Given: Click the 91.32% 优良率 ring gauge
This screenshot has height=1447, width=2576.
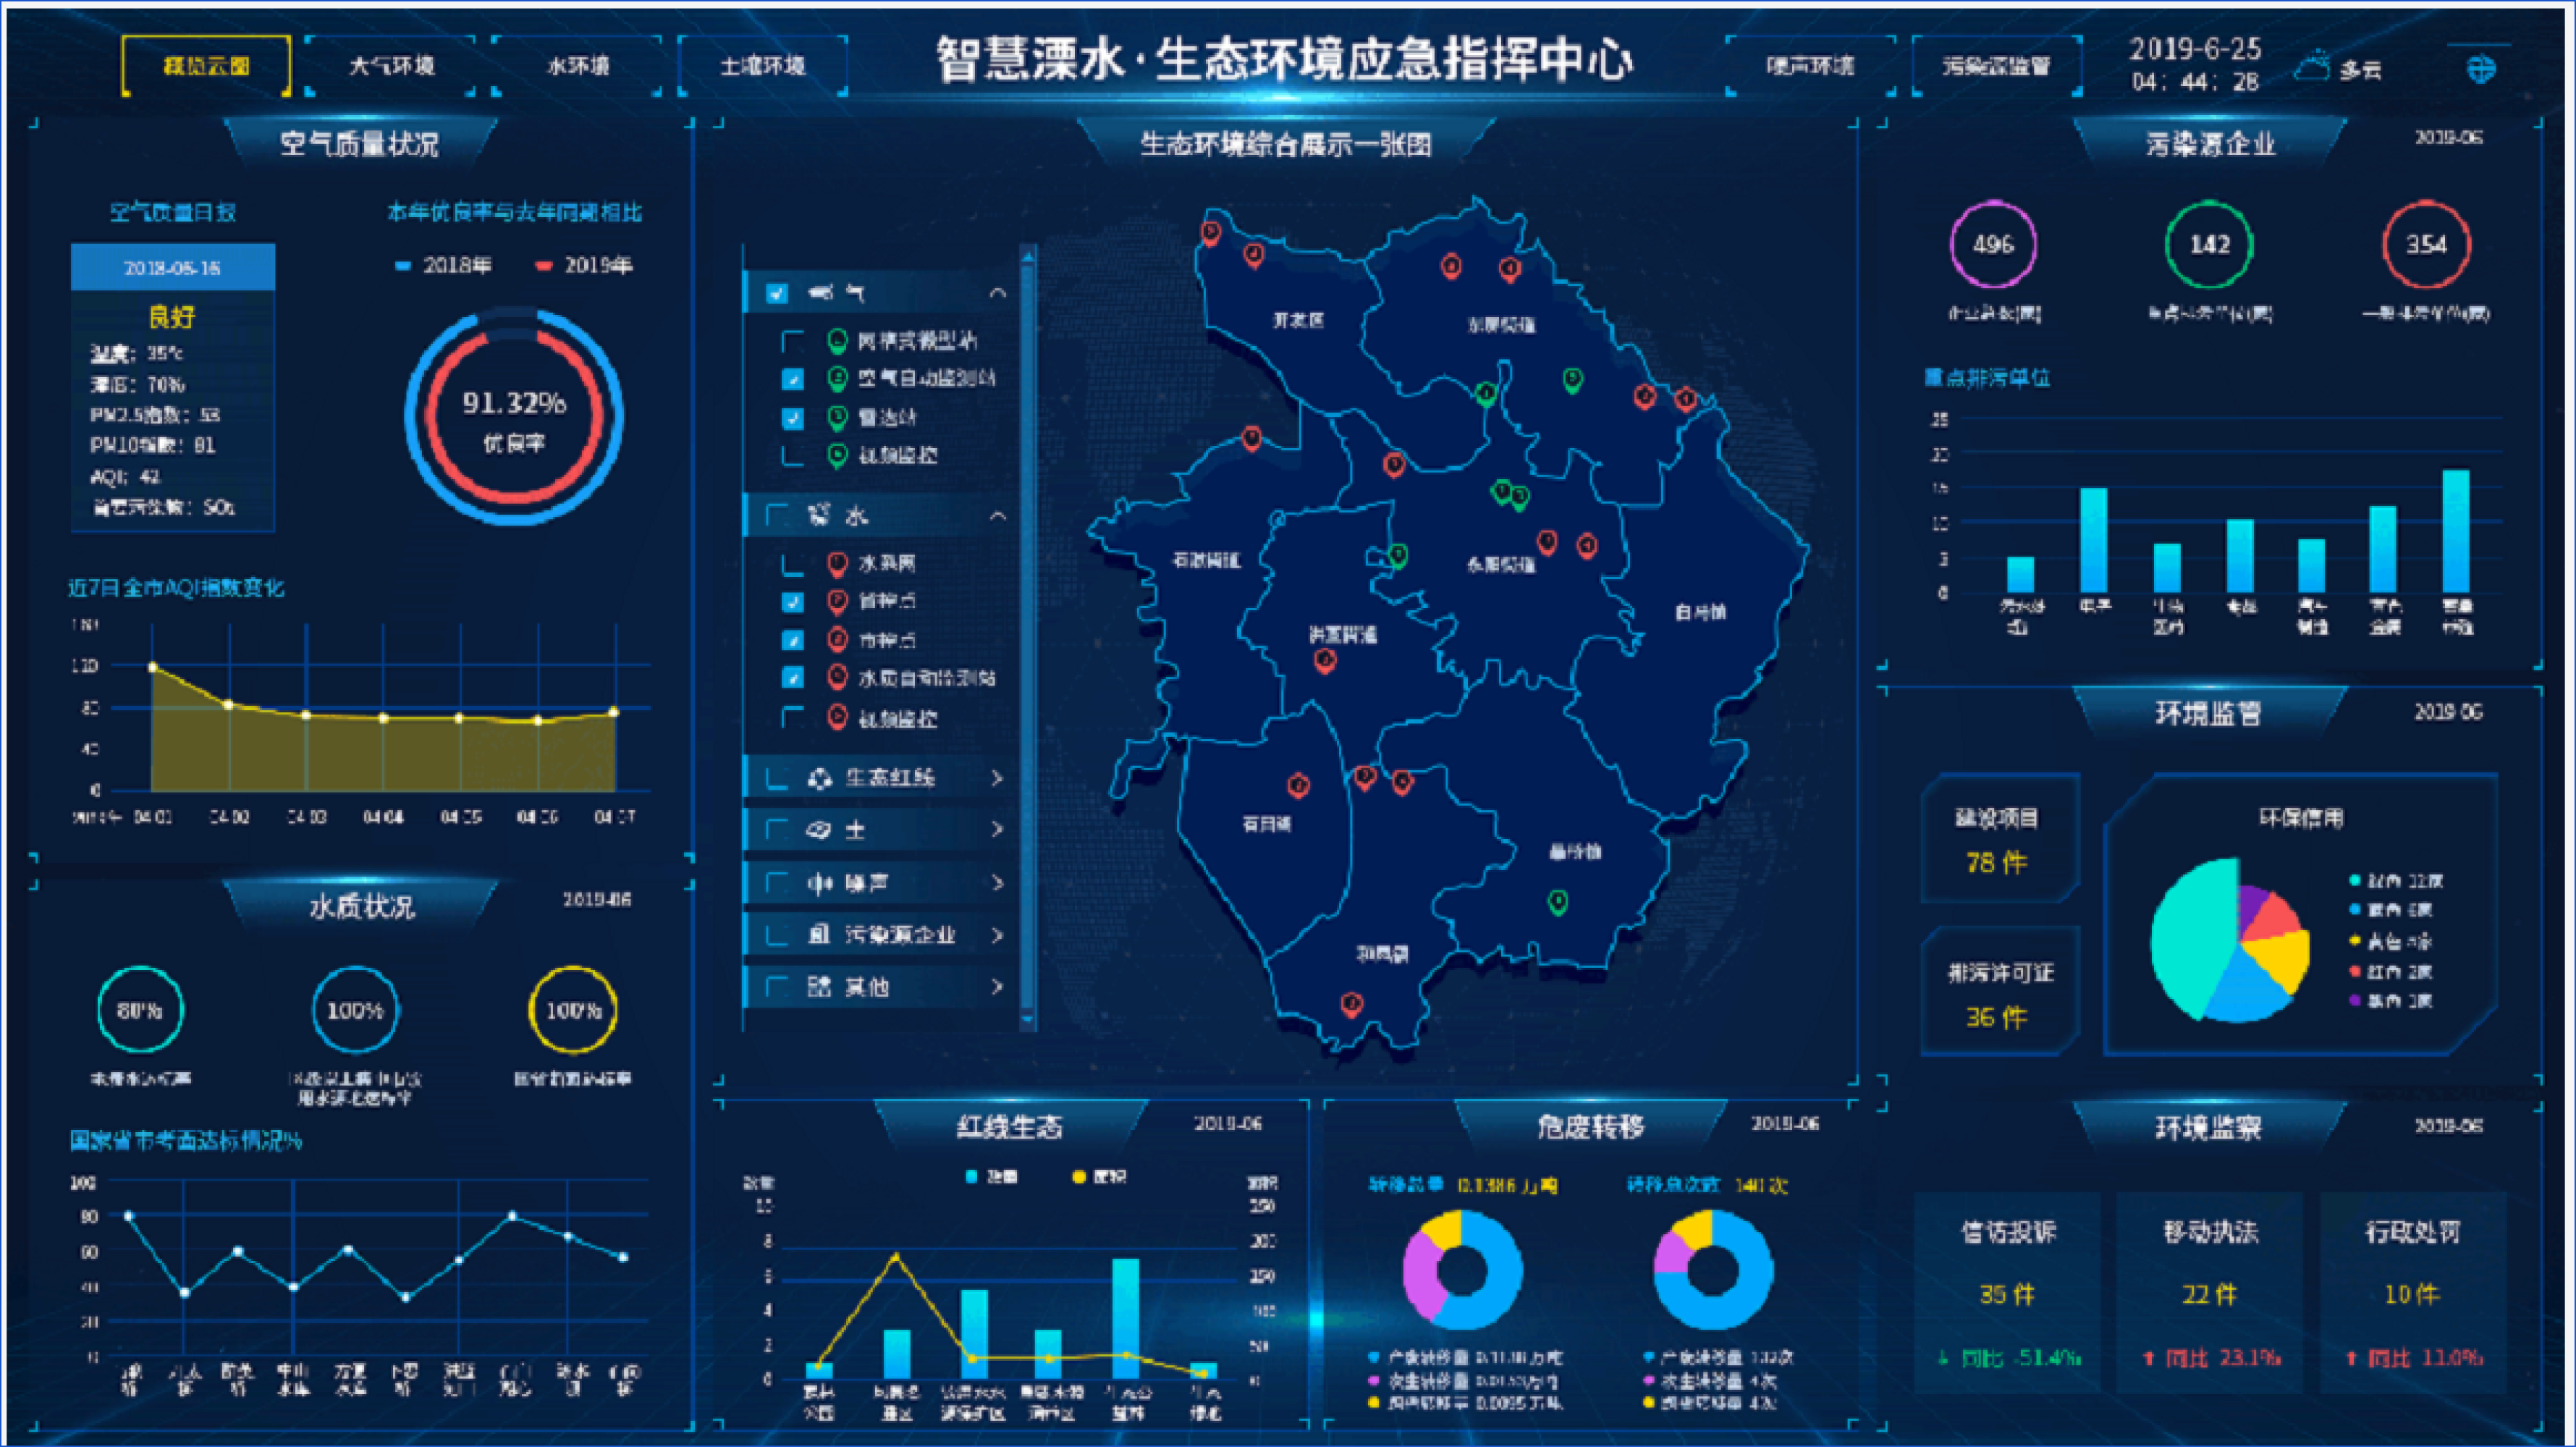Looking at the screenshot, I should pyautogui.click(x=514, y=416).
